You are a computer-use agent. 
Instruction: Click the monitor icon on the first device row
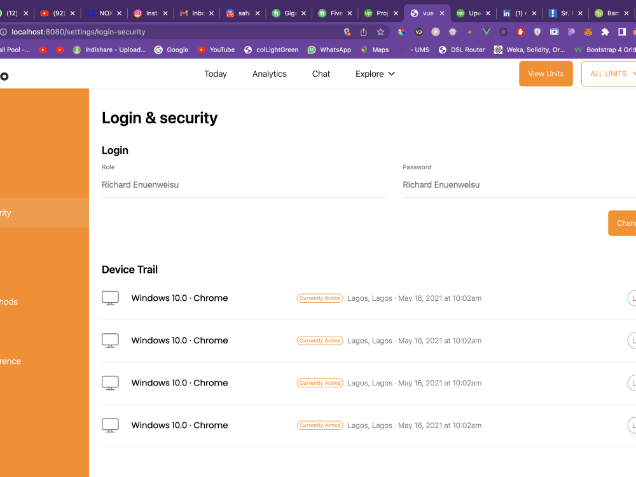point(110,298)
